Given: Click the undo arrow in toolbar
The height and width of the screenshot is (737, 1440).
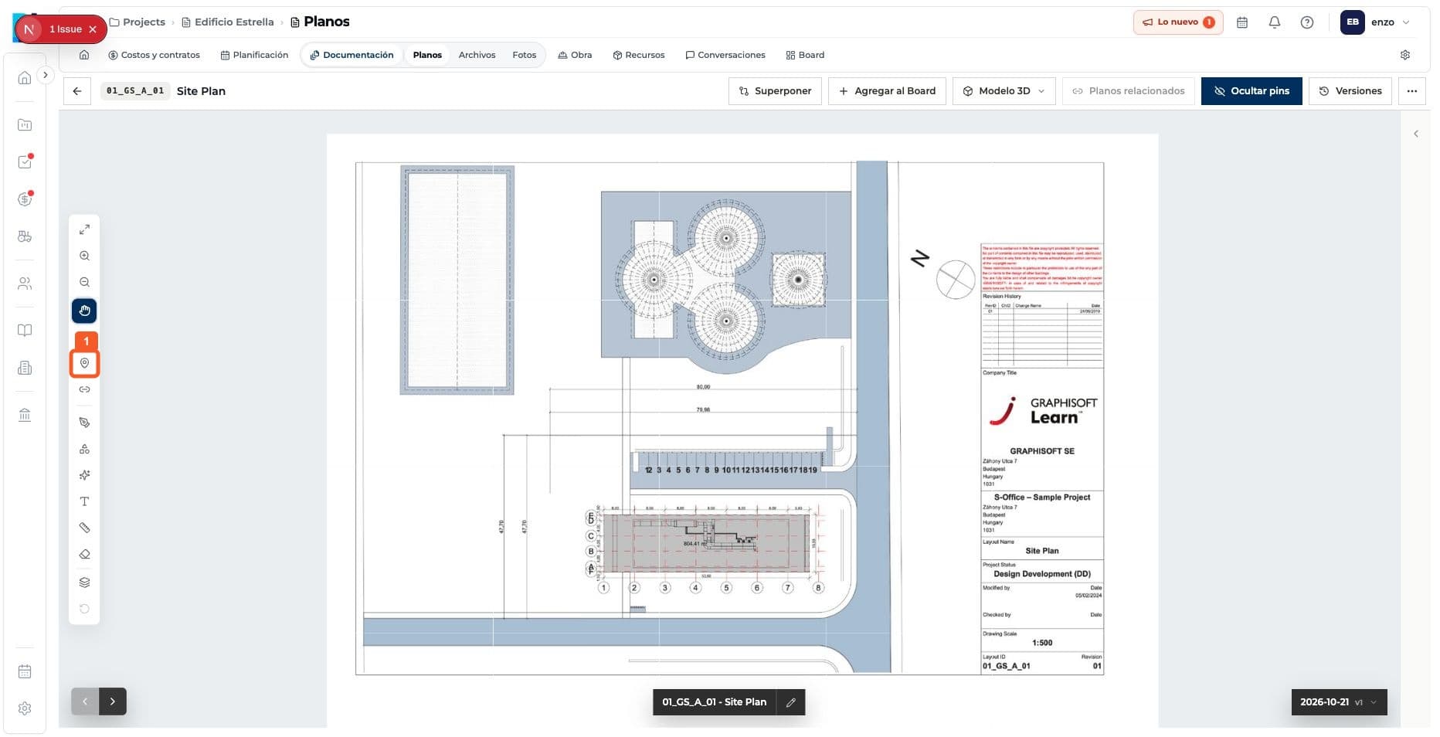Looking at the screenshot, I should pyautogui.click(x=84, y=609).
